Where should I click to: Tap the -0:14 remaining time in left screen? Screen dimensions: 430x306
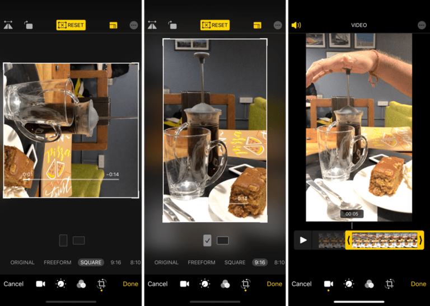coord(113,174)
